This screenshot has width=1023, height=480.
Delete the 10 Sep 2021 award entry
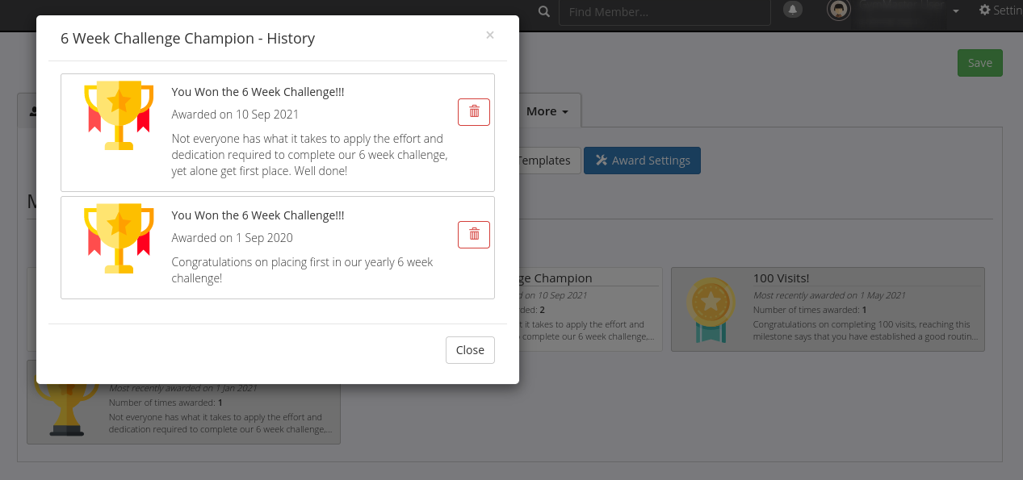pos(474,111)
